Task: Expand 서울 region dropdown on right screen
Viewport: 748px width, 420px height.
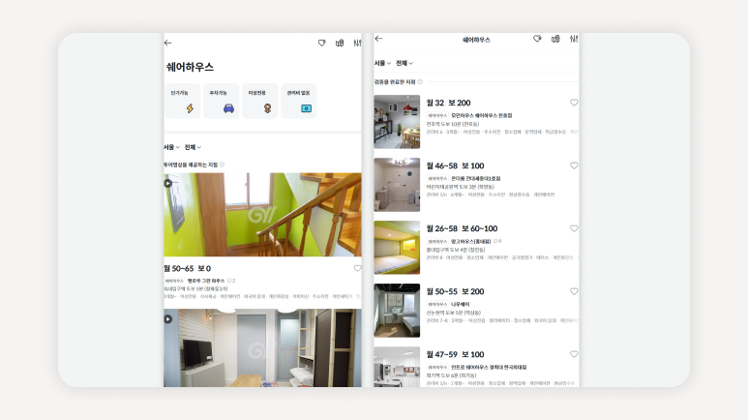Action: pos(382,63)
